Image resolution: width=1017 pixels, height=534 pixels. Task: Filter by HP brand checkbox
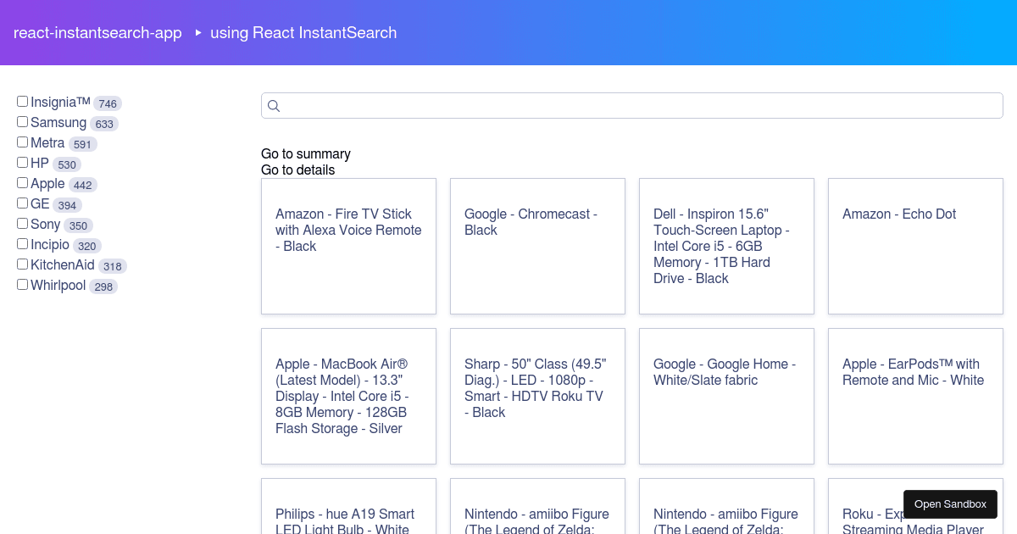pos(23,163)
